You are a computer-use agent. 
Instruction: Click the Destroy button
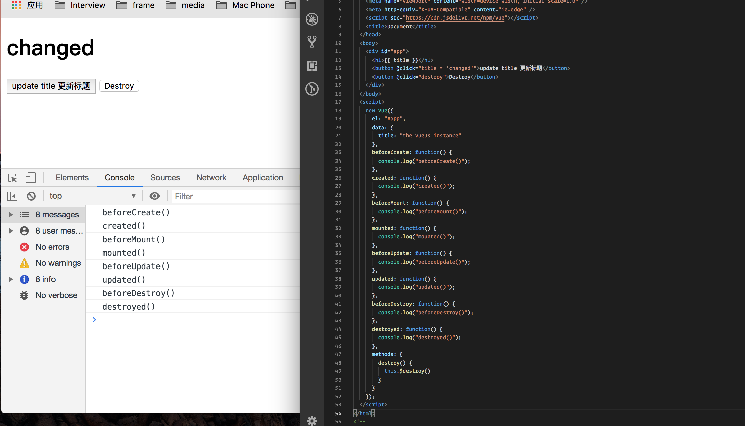point(119,86)
